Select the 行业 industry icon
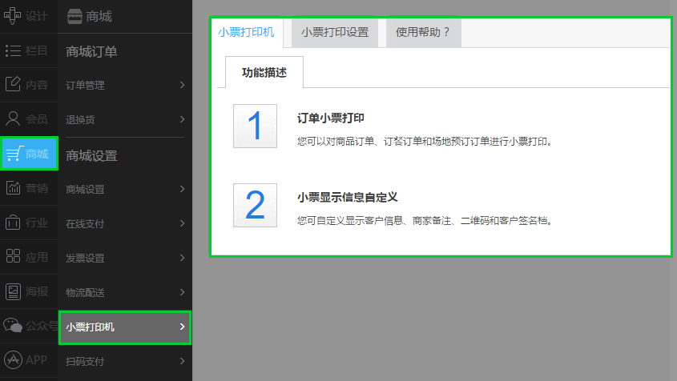This screenshot has width=677, height=381. 13,223
